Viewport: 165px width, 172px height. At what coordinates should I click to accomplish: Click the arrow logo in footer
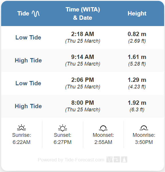coord(117,159)
